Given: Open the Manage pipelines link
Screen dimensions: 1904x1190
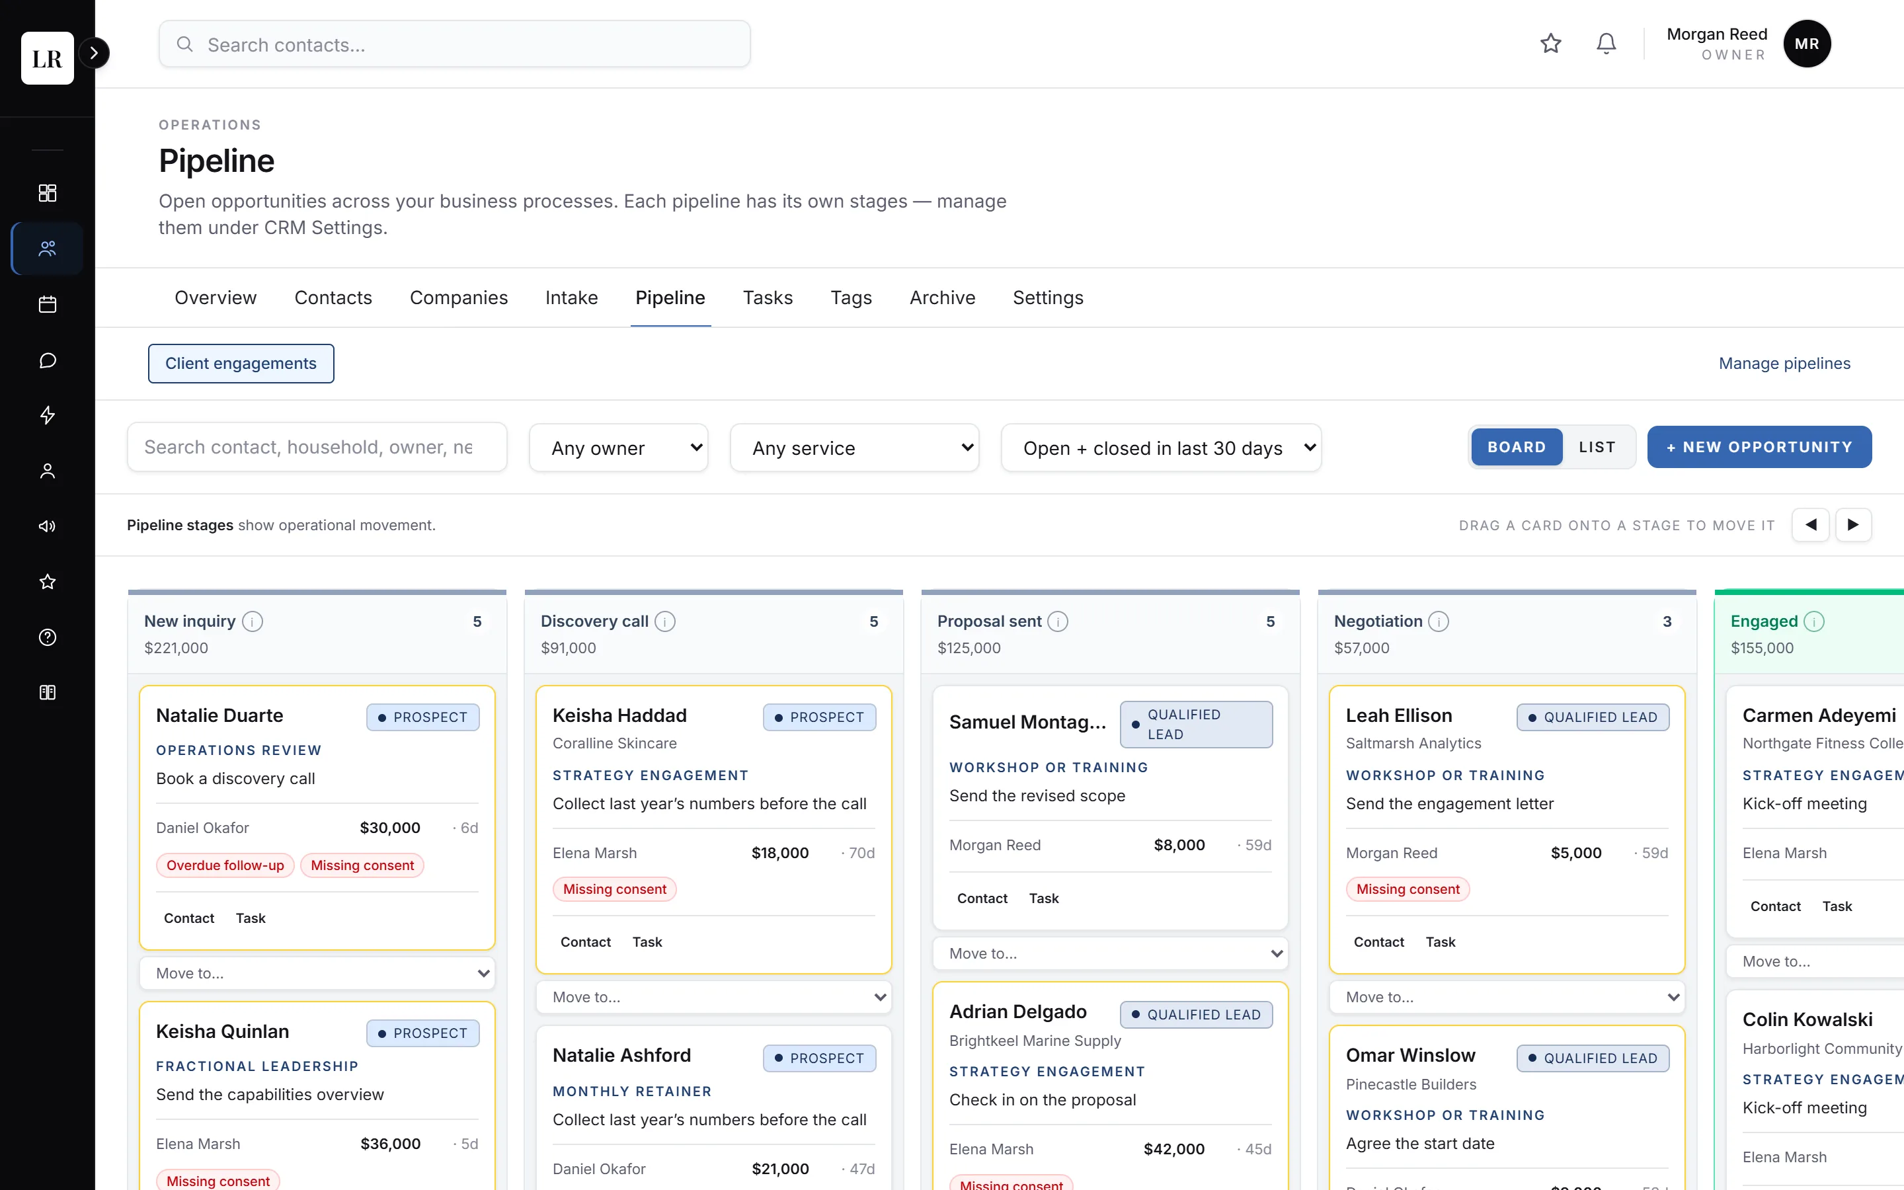Looking at the screenshot, I should (x=1784, y=364).
